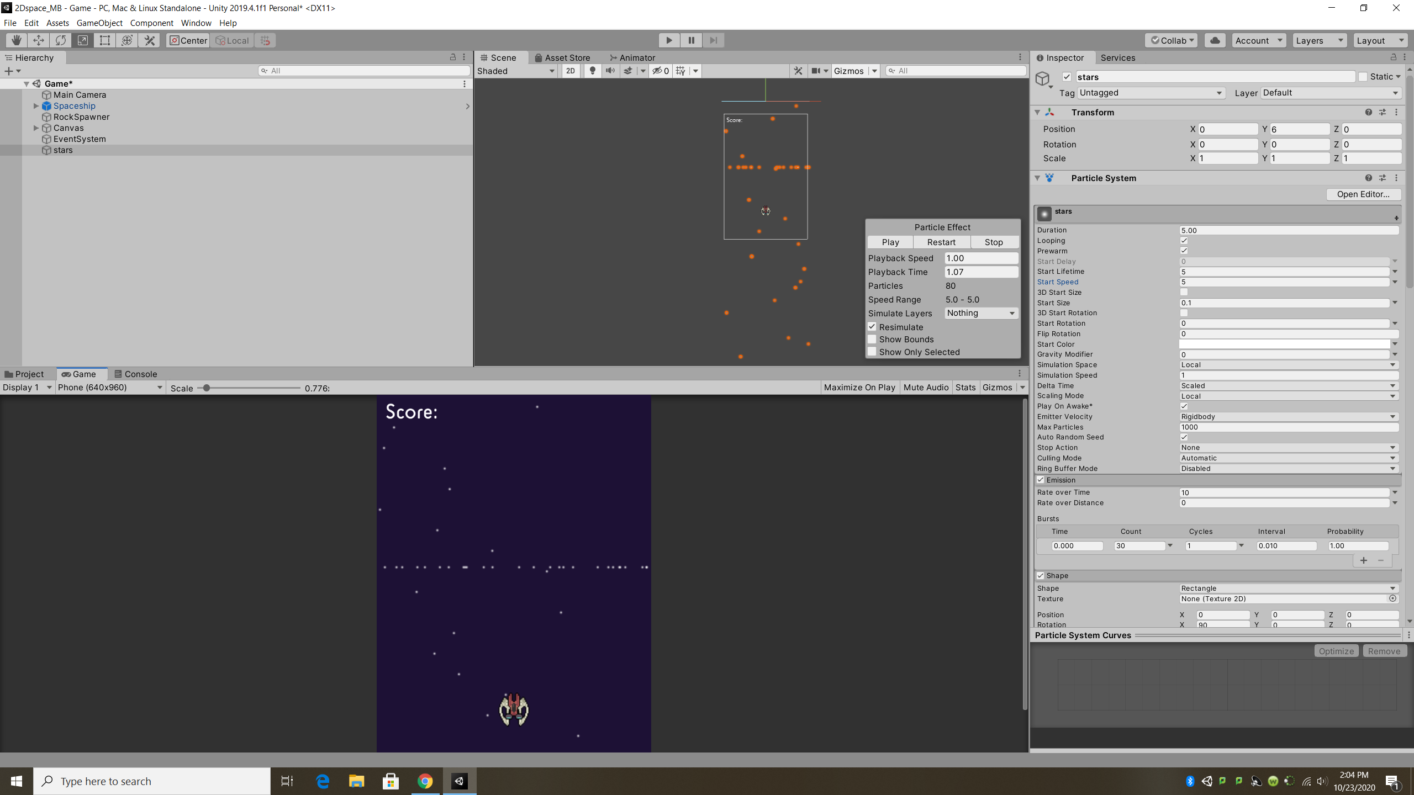The image size is (1414, 795).
Task: Select the Rect Transform tool
Action: pyautogui.click(x=105, y=40)
